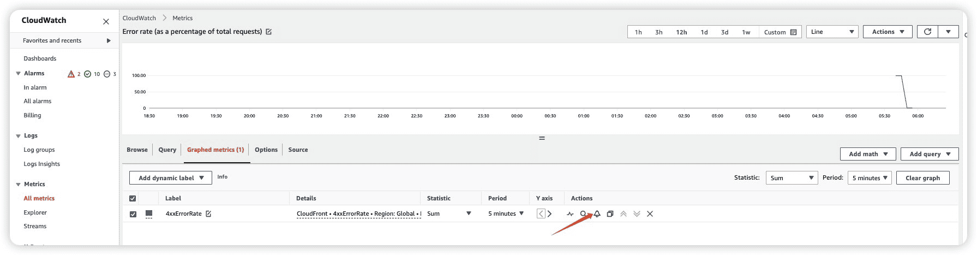Image resolution: width=977 pixels, height=255 pixels.
Task: Open the Add query dropdown
Action: click(x=930, y=154)
